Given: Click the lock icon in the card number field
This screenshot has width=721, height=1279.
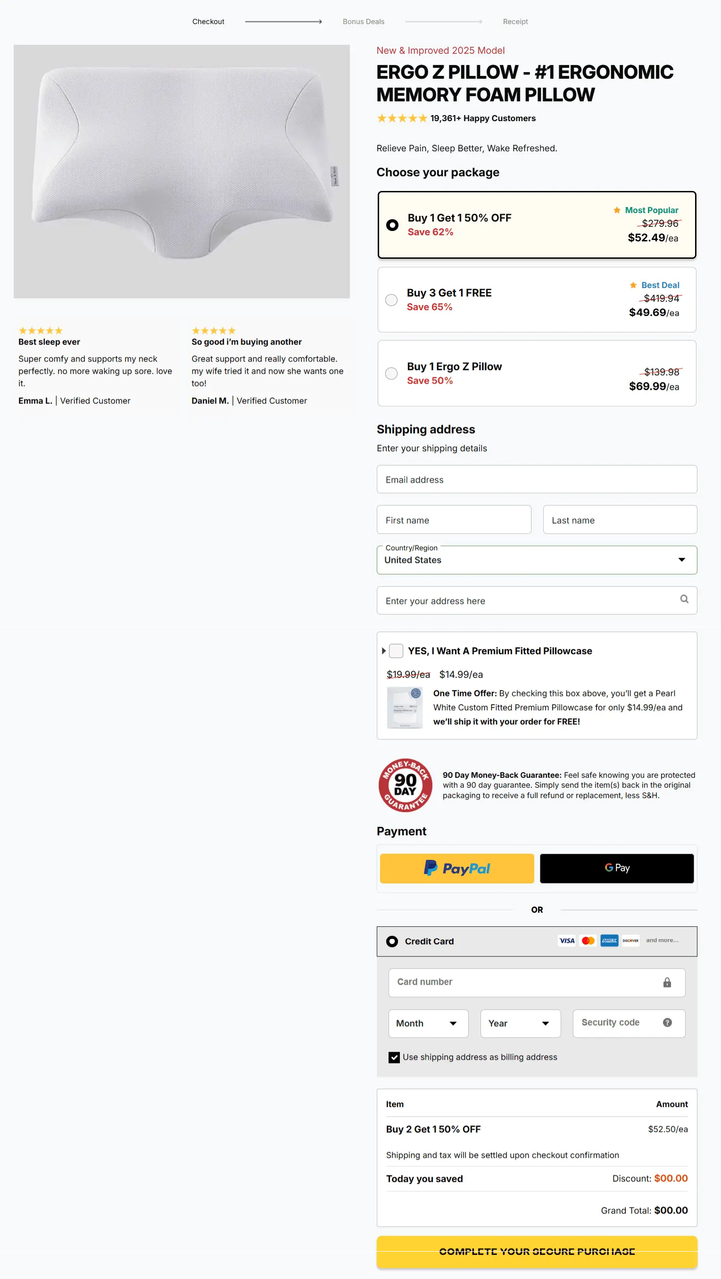Looking at the screenshot, I should coord(666,982).
